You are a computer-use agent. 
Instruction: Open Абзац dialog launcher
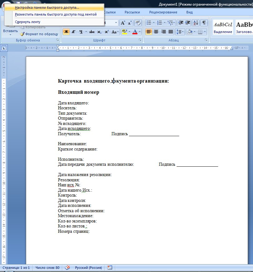(206, 40)
